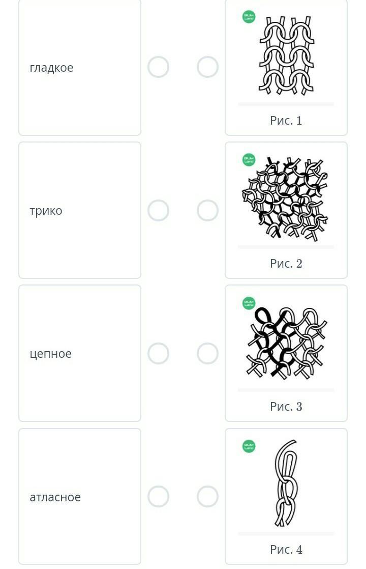Select the radio button beside Рис. 4 card

tap(207, 496)
